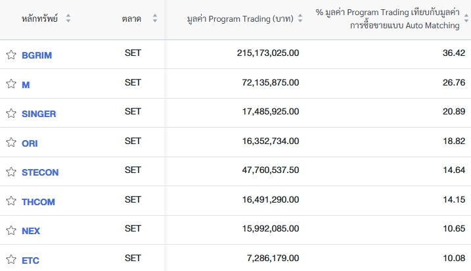Click SET market cell in BGRIM row
Viewport: 471px width, 271px height.
click(133, 53)
